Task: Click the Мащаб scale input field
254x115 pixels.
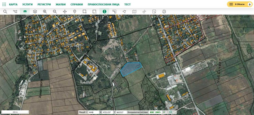Action: (x=93, y=112)
